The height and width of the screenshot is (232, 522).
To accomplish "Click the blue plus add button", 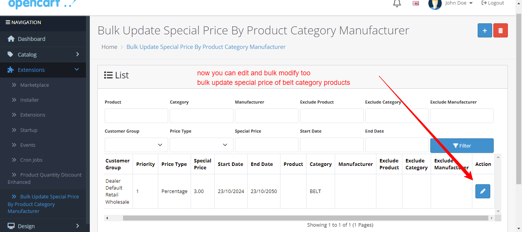I will tap(485, 30).
